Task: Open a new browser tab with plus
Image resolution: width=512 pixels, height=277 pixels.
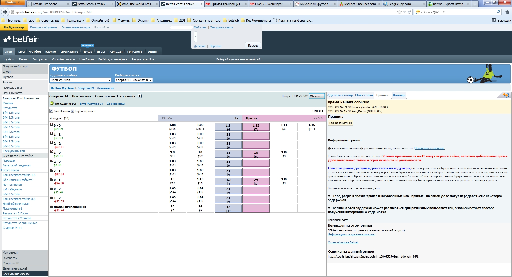Action: tap(475, 4)
